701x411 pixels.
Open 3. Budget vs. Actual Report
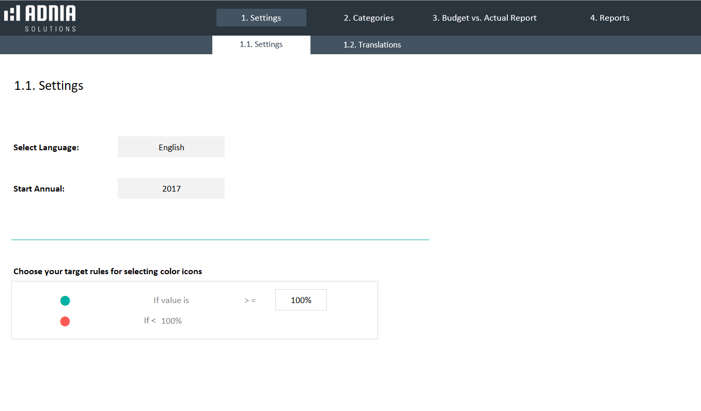point(484,18)
